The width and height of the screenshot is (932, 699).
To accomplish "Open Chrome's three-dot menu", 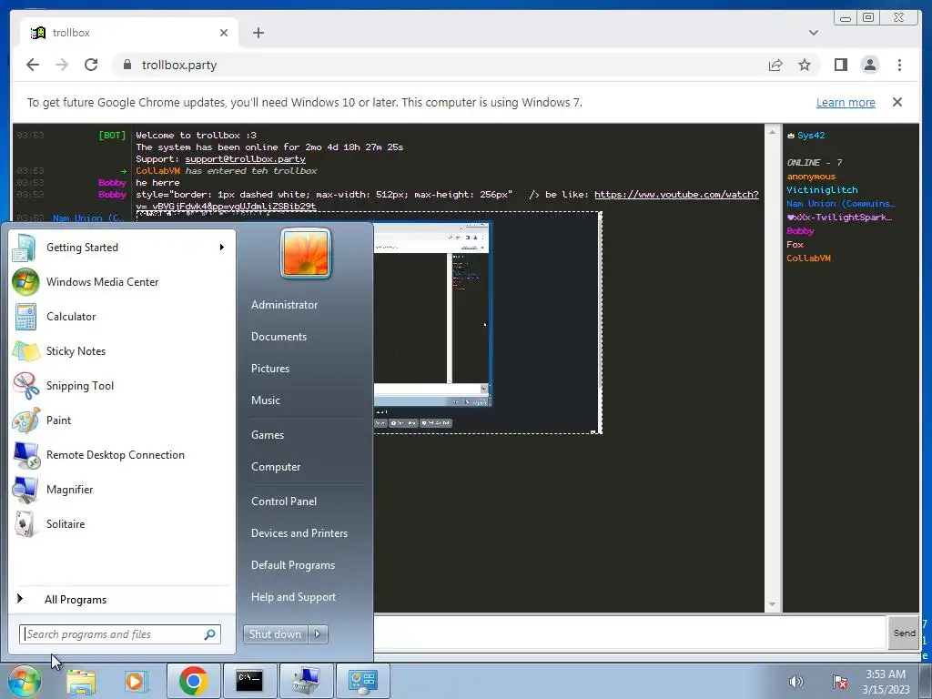I will tap(899, 65).
